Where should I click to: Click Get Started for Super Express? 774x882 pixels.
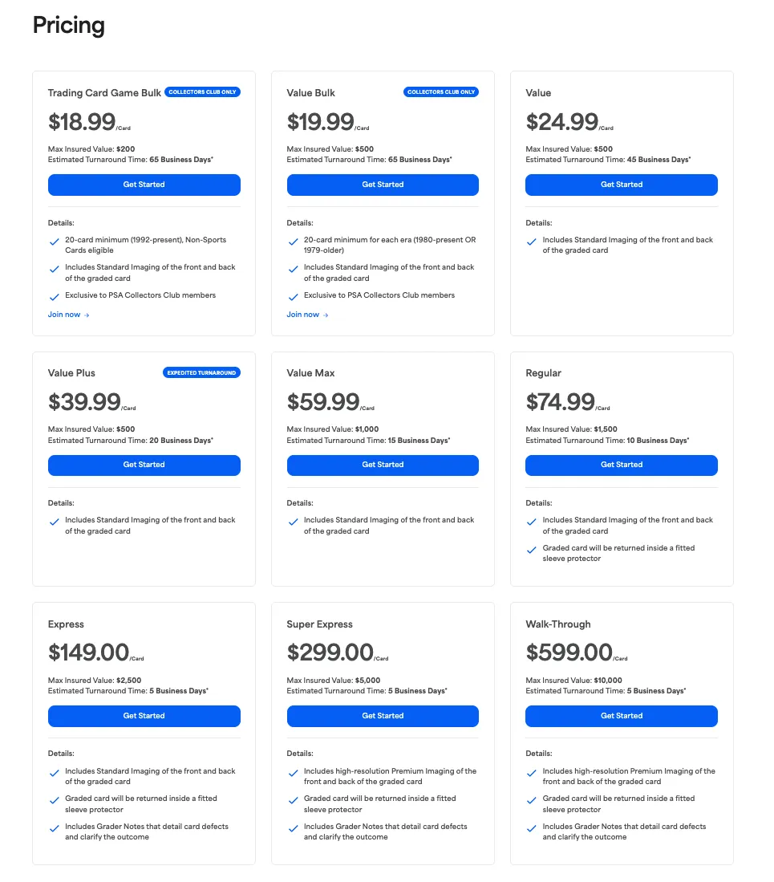coord(383,716)
